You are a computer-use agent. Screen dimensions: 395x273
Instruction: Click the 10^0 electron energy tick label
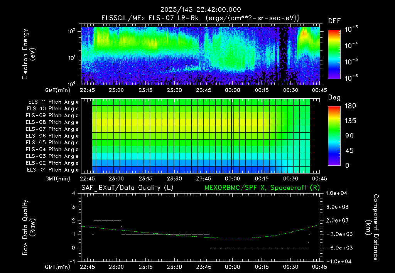pos(71,84)
